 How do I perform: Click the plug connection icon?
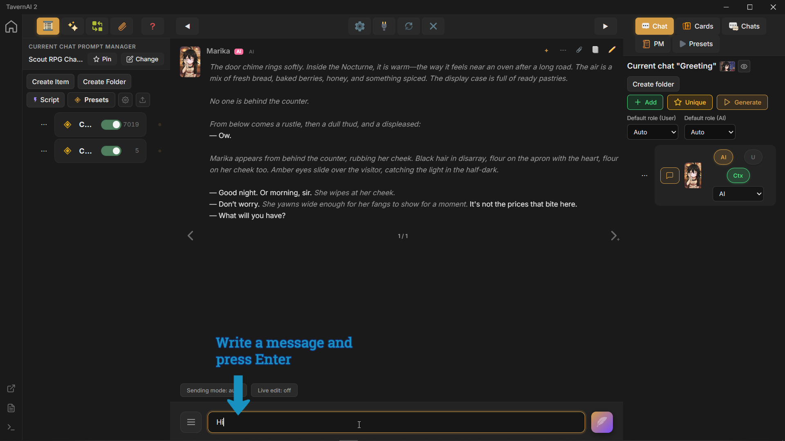pyautogui.click(x=384, y=26)
